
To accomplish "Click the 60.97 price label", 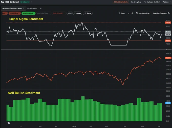I will (x=168, y=32).
